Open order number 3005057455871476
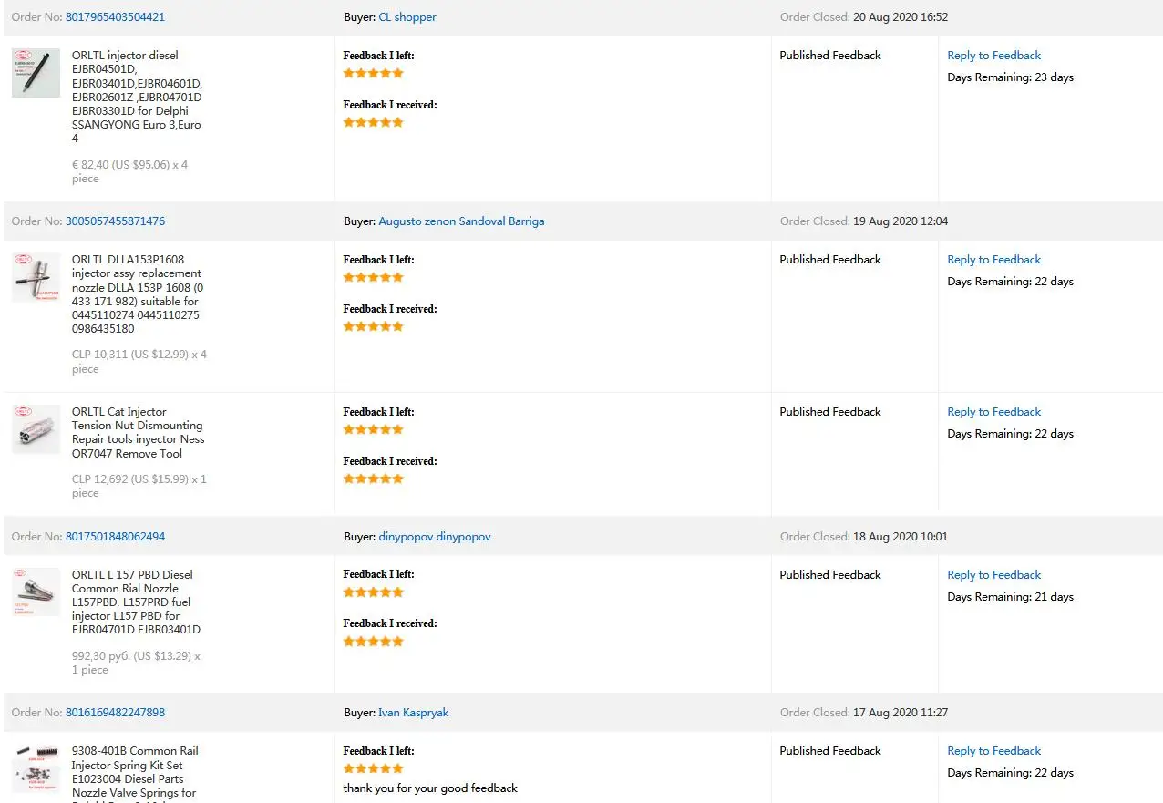The height and width of the screenshot is (803, 1163). click(x=115, y=221)
